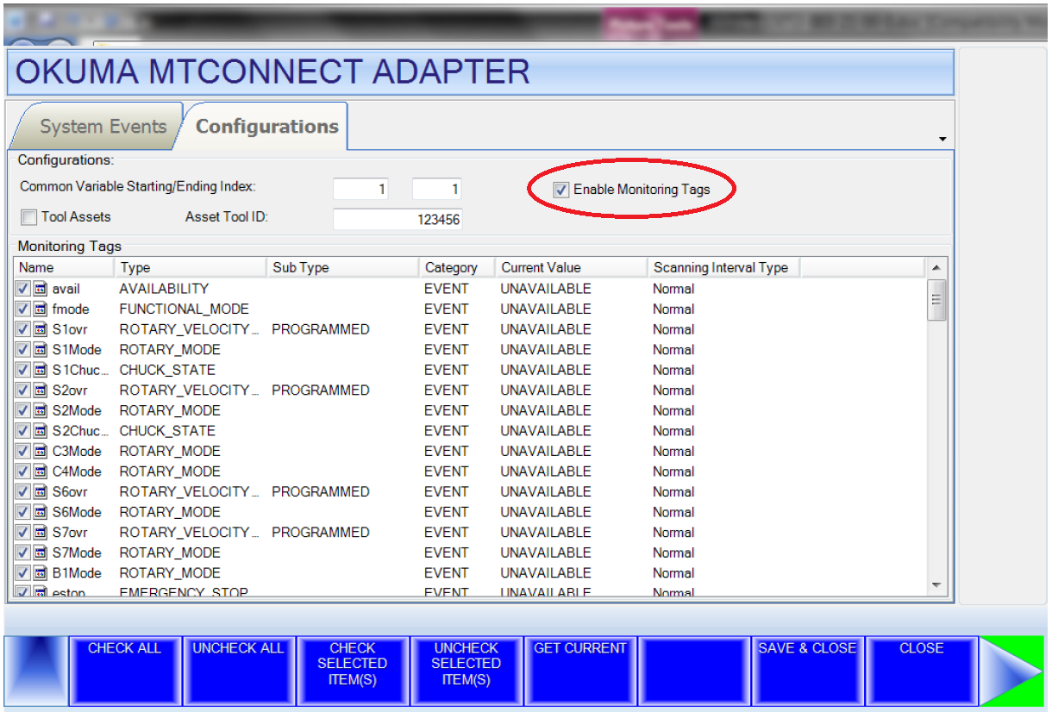Click the S6Mode row tag icon
This screenshot has width=1052, height=712.
[40, 511]
